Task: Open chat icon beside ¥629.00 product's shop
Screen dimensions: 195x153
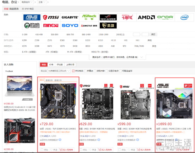Action: pos(99,140)
